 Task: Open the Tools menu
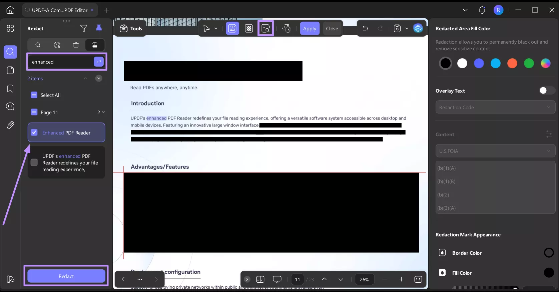click(x=131, y=28)
